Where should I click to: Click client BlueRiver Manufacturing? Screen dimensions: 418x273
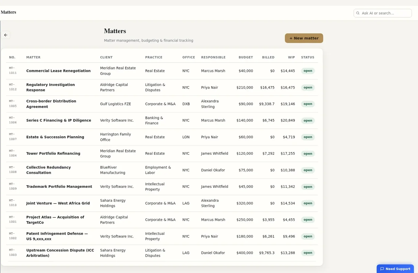(x=113, y=170)
